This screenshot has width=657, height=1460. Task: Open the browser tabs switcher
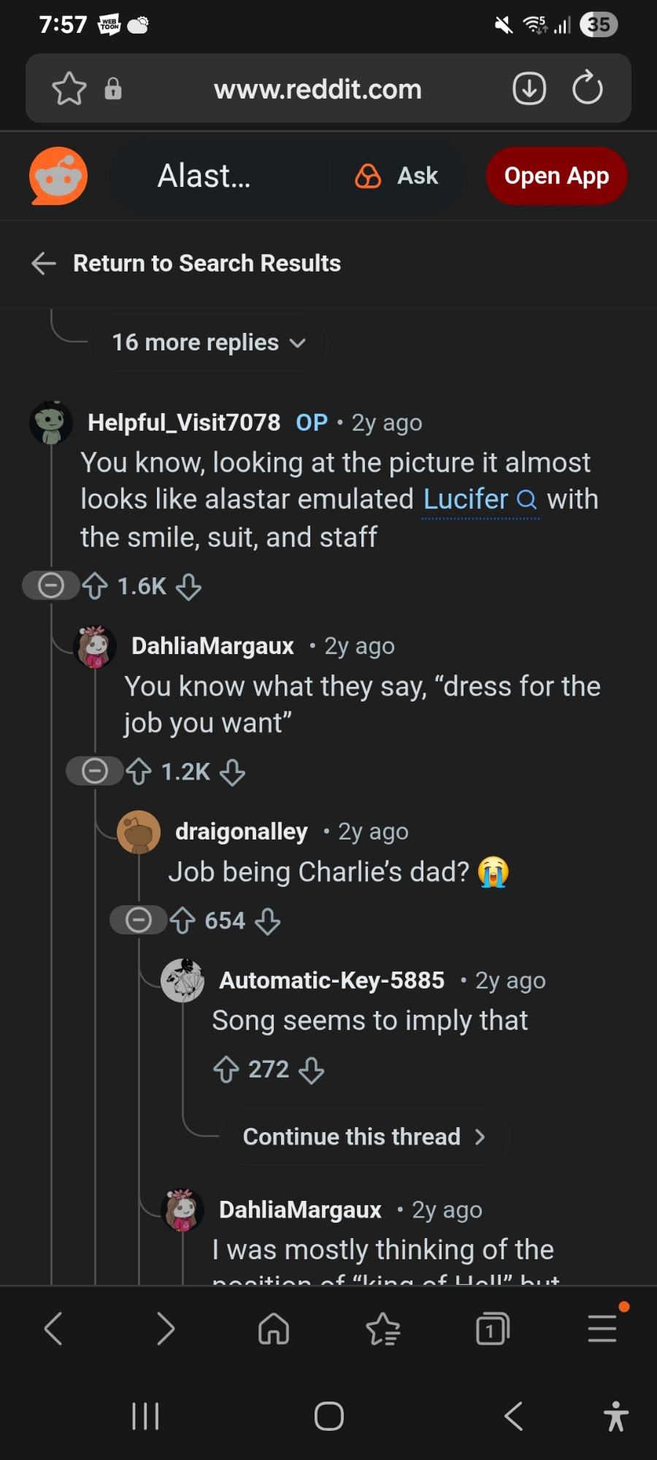493,1329
